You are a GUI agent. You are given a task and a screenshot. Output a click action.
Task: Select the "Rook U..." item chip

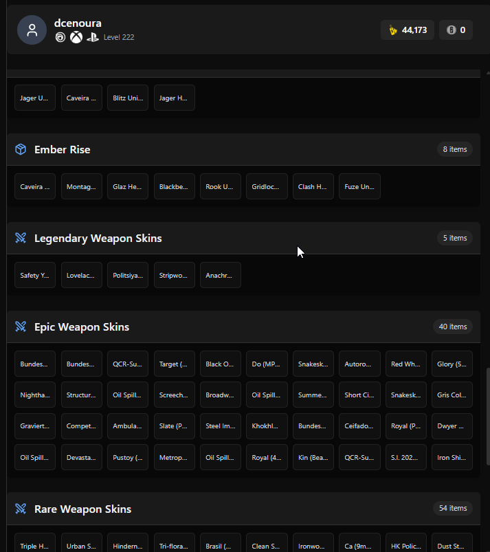(x=221, y=186)
